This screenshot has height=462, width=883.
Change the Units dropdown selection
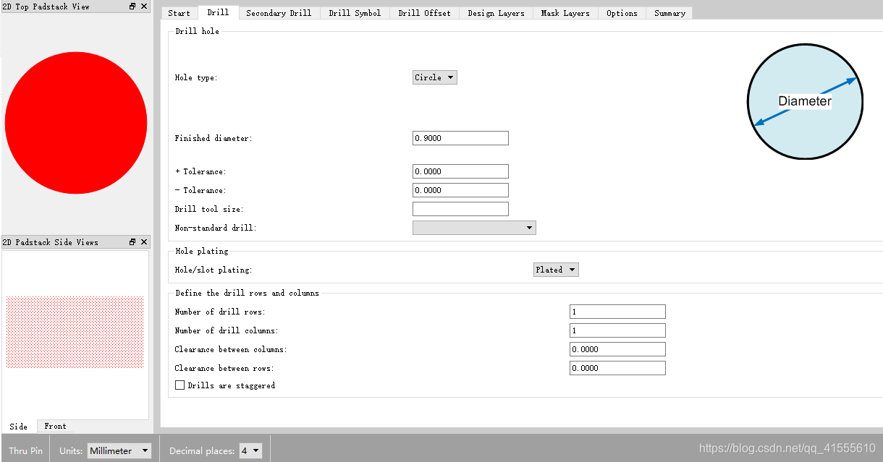point(119,450)
